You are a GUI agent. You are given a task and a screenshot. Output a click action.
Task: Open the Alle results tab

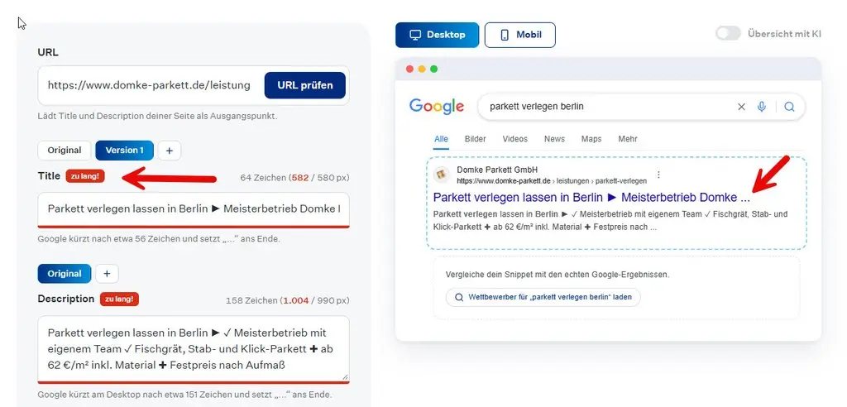(x=442, y=139)
